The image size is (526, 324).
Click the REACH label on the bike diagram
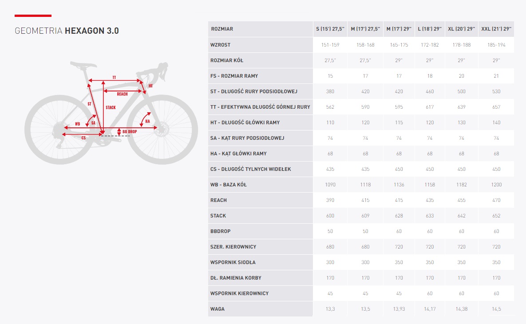(122, 94)
